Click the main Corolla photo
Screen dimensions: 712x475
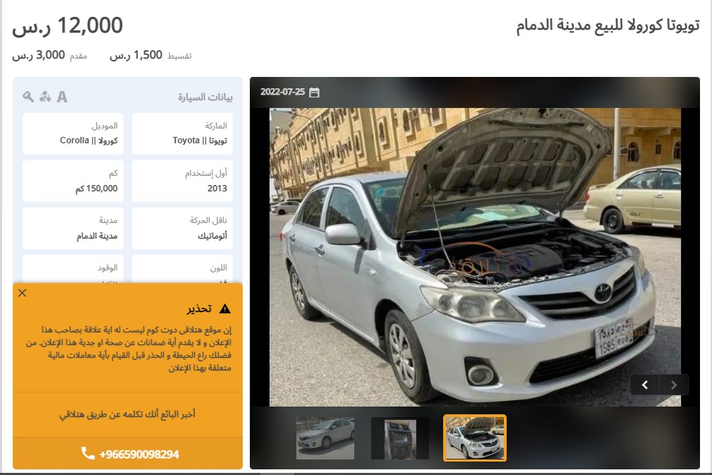tap(475, 257)
